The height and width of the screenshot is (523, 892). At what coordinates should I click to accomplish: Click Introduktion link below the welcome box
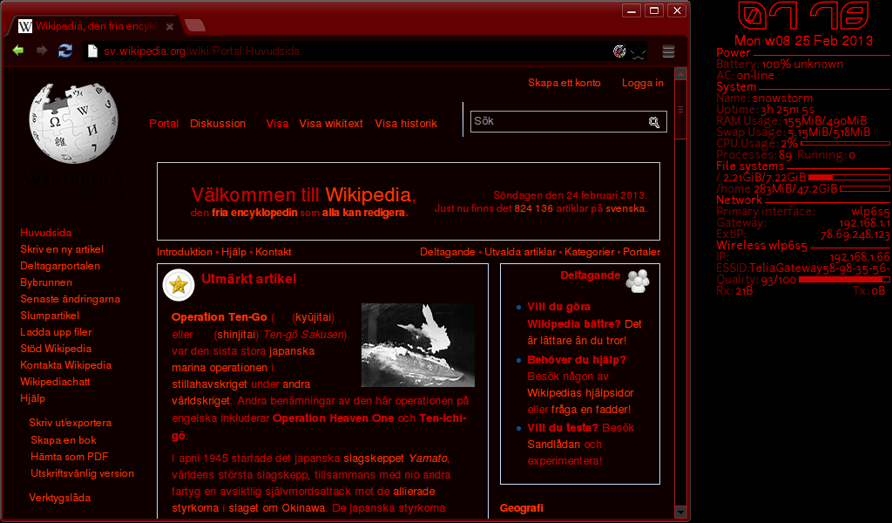pos(185,252)
